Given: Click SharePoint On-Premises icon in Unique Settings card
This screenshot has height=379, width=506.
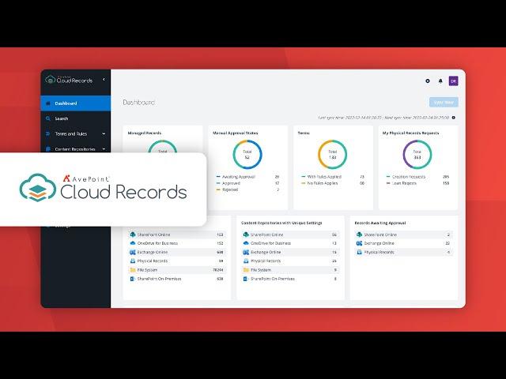Looking at the screenshot, I should tap(246, 279).
